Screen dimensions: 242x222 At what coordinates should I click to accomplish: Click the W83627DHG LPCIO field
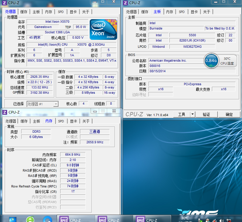pos(192,46)
